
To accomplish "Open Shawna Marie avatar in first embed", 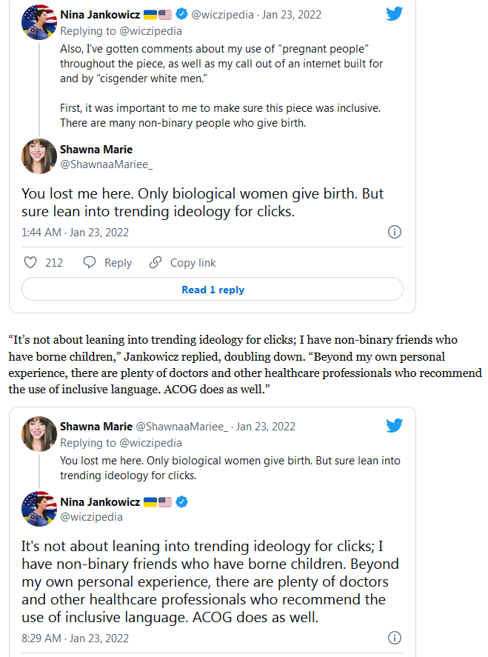I will pos(39,156).
